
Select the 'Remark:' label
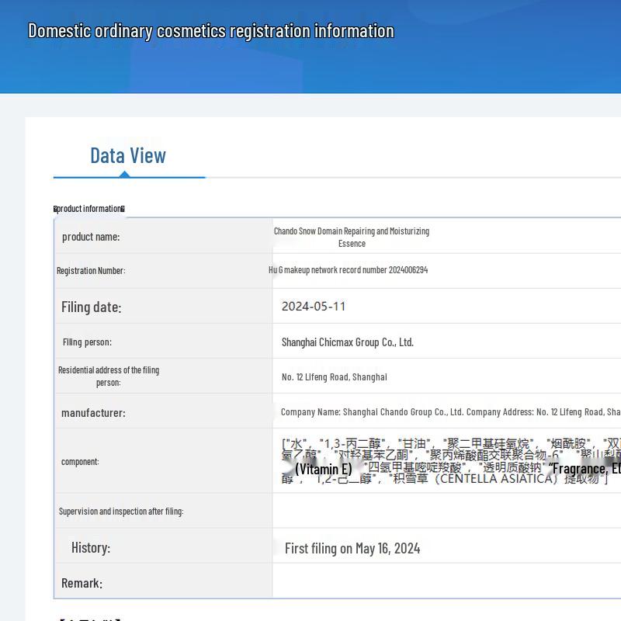point(82,583)
